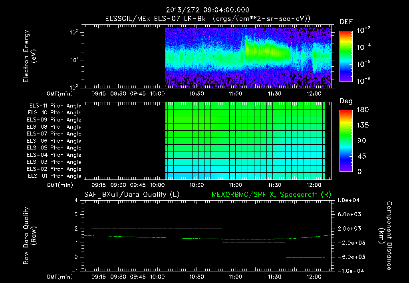The image size is (409, 283).
Task: Click the 09:15 tick on bottom time axis
Action: coord(99,277)
